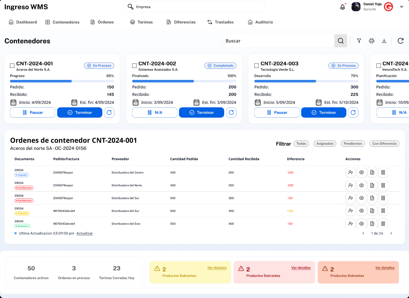Open document icon for Distribuidora del Norte order

[372, 185]
